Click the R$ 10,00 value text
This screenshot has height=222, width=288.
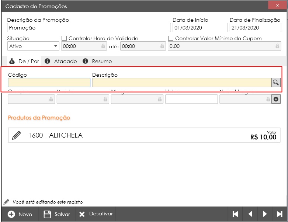pos(263,137)
